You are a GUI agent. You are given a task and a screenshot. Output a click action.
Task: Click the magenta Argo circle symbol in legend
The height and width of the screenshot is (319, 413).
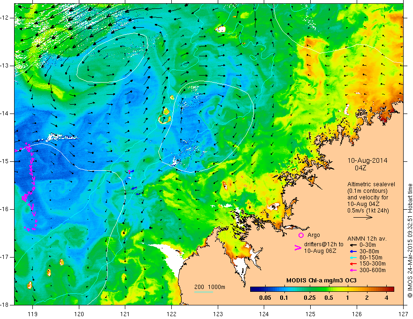click(x=301, y=235)
